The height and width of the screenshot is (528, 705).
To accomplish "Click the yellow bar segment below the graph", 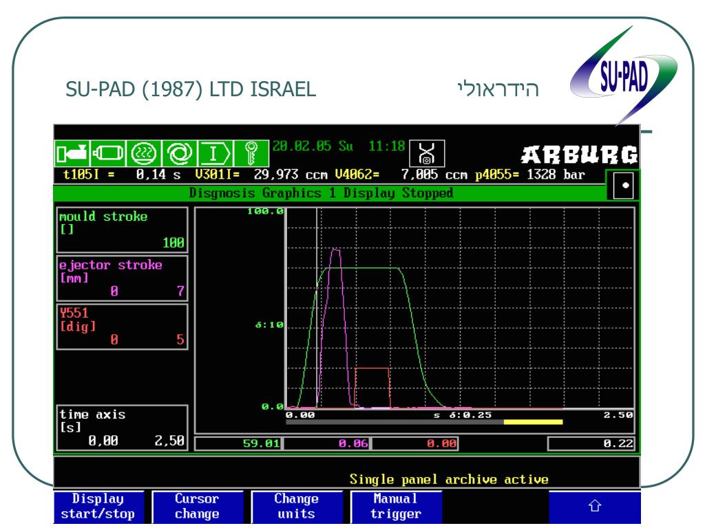I will [x=534, y=422].
